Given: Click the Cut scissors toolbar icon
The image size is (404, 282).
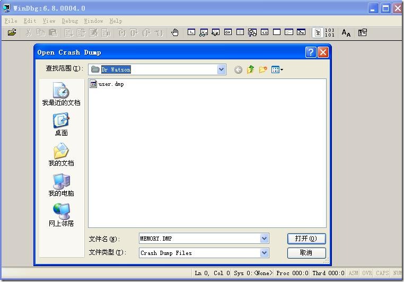Looking at the screenshot, I should point(29,32).
